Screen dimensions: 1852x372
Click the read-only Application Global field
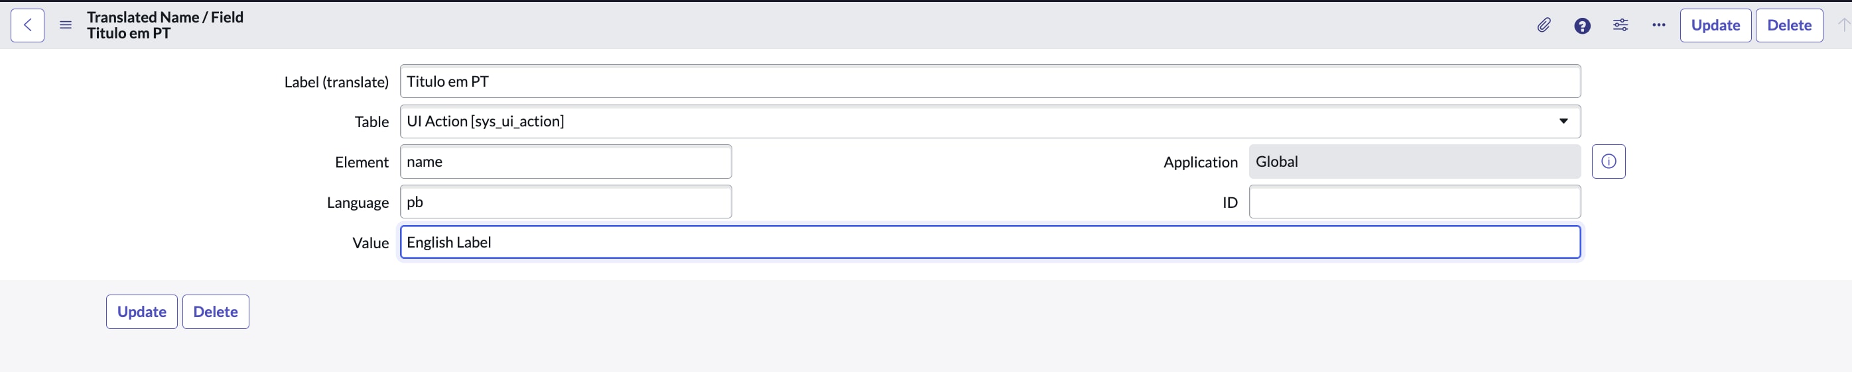point(1414,162)
